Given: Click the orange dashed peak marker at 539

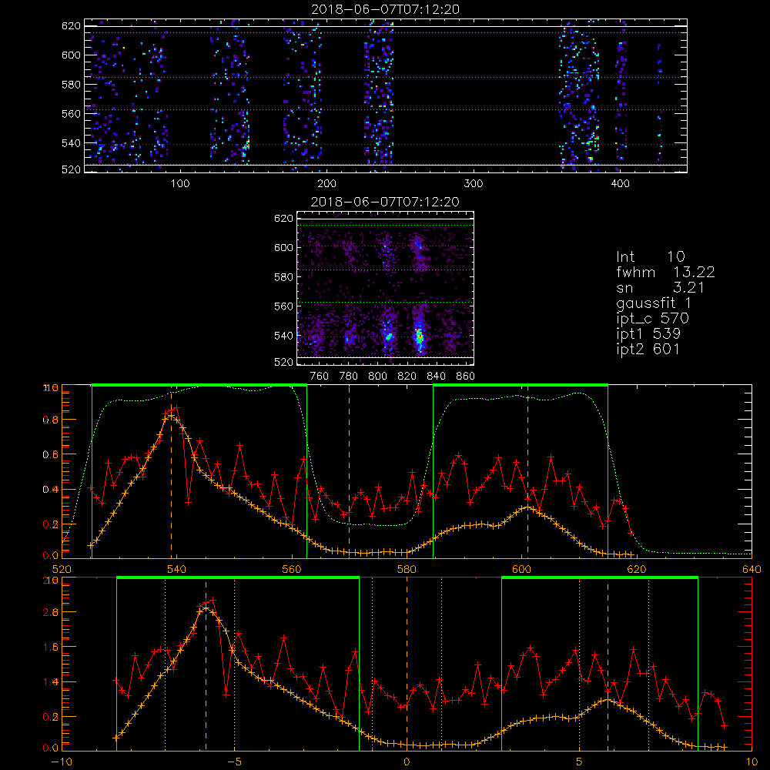Looking at the screenshot, I should coord(172,471).
